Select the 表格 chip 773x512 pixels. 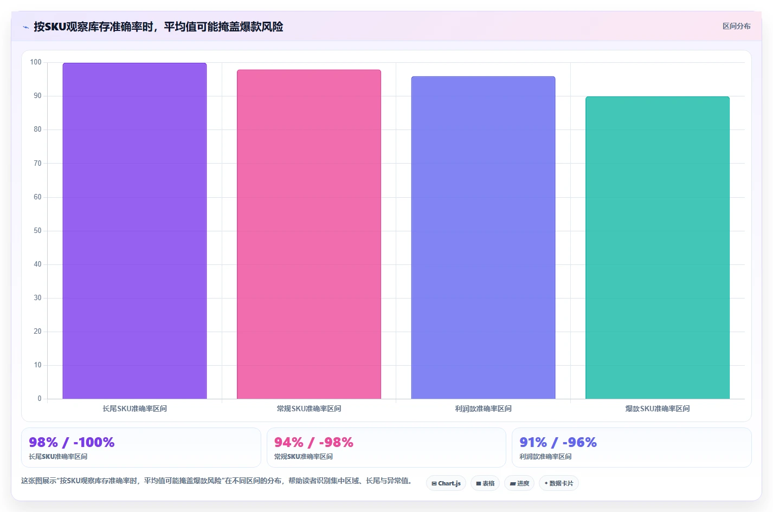485,483
